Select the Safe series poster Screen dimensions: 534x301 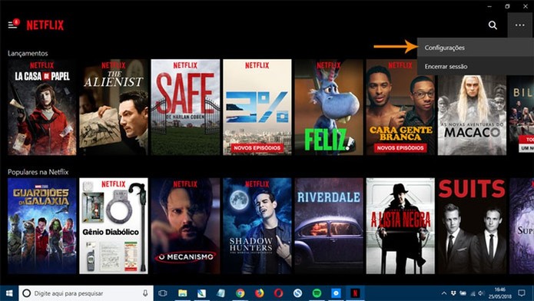click(x=185, y=107)
